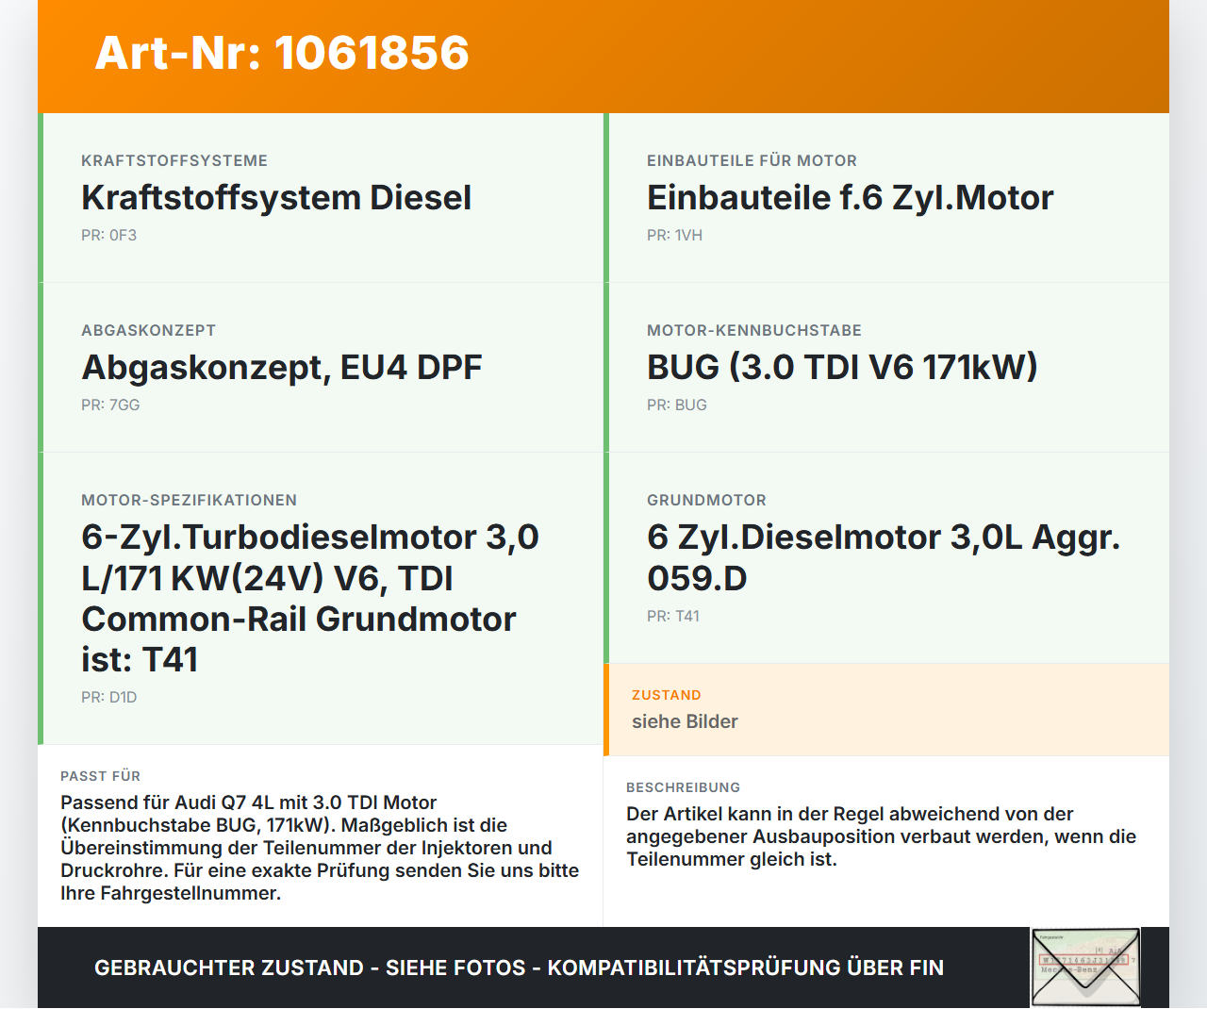Select 'Abgaskonzept, EU4 DPF' title
The image size is (1207, 1009).
tap(282, 367)
